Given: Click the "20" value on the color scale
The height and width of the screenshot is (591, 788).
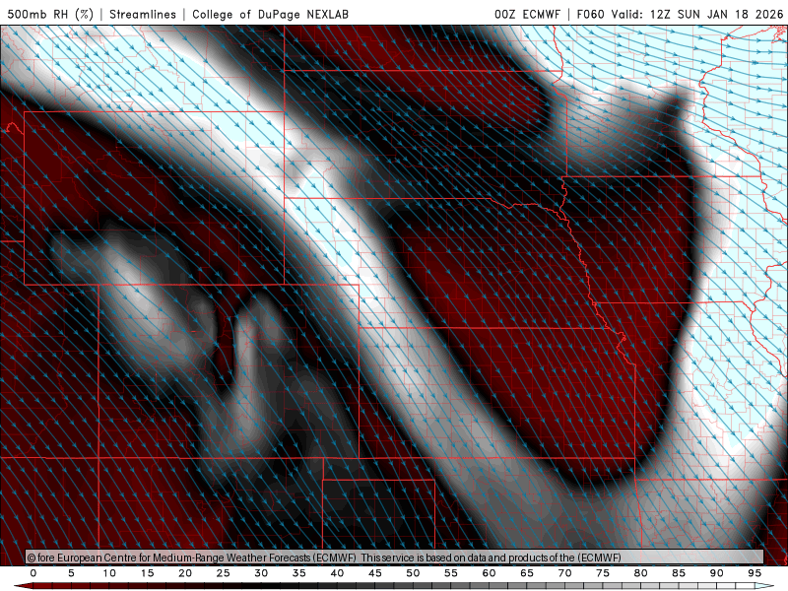Looking at the screenshot, I should coord(185,573).
